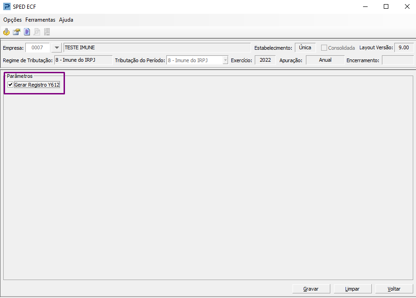Click the TESTE IMUNE company name field

point(157,48)
